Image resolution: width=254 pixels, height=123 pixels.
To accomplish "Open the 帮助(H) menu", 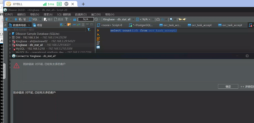I will coord(110,14).
